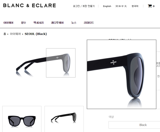Select the front-view sunglasses thumbnail

coord(22,119)
